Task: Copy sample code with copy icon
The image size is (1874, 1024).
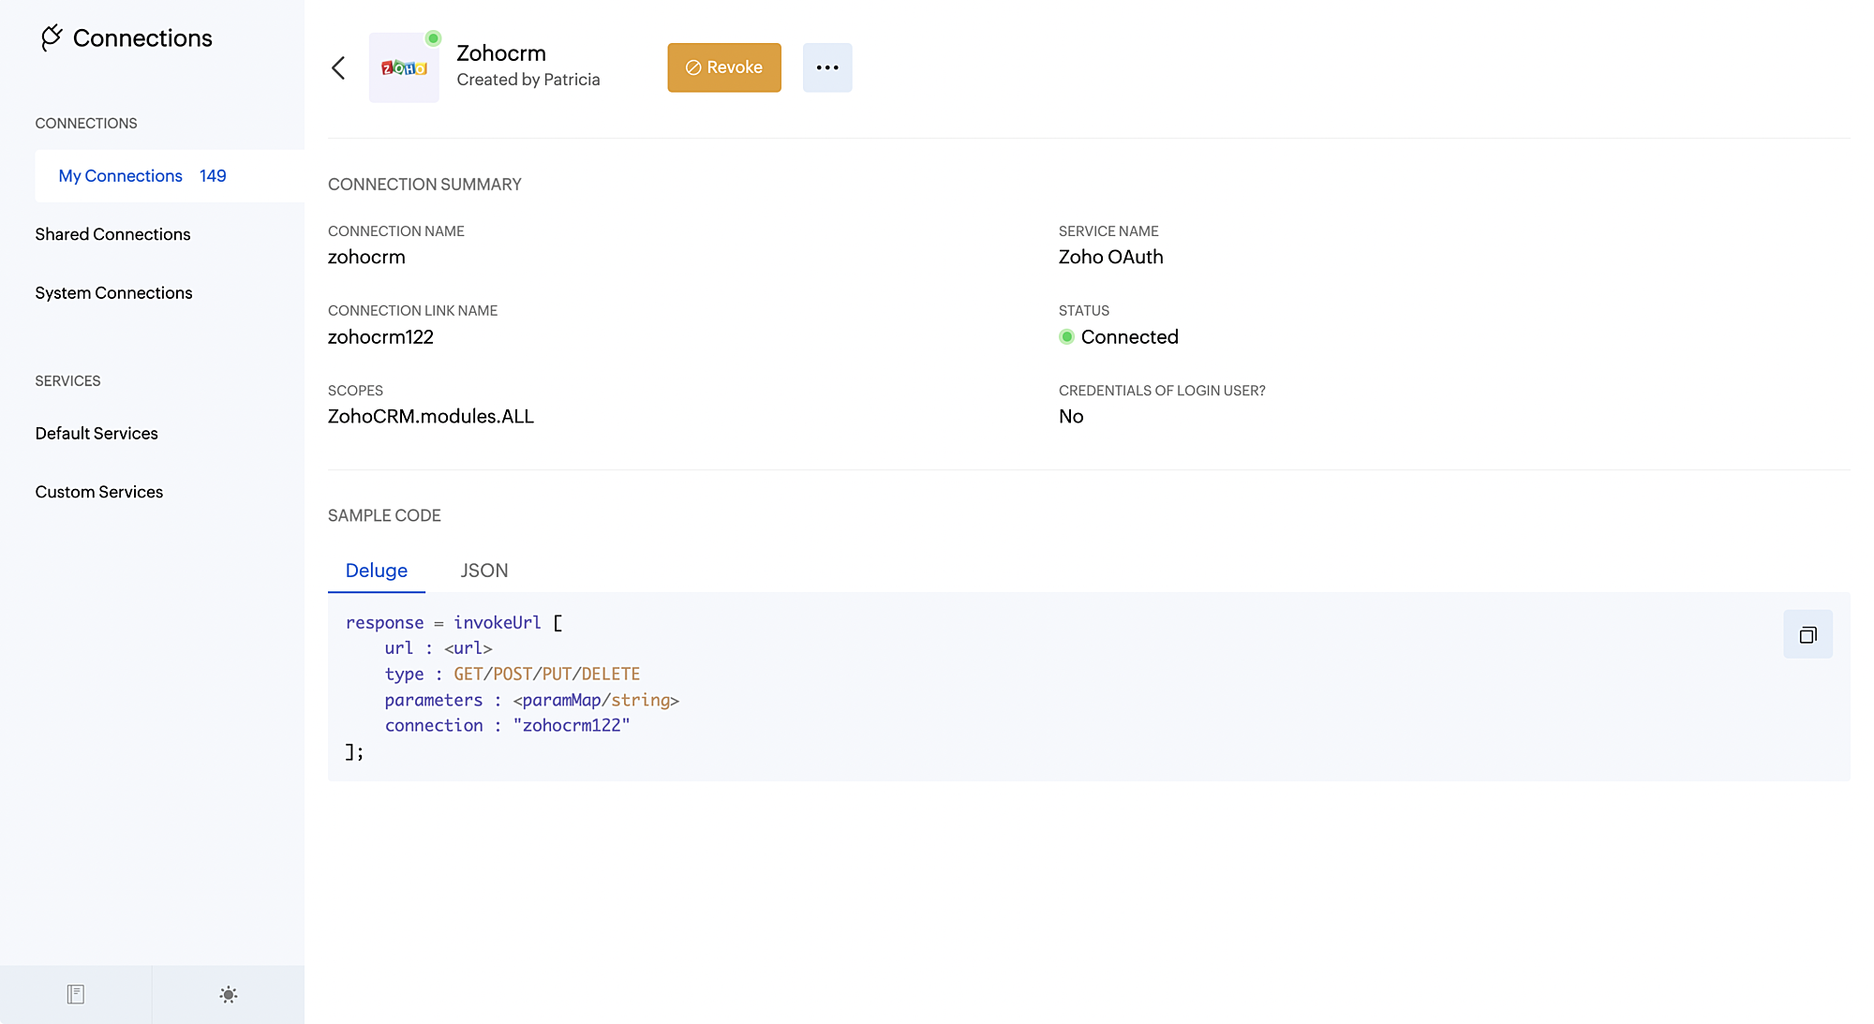Action: click(x=1807, y=634)
